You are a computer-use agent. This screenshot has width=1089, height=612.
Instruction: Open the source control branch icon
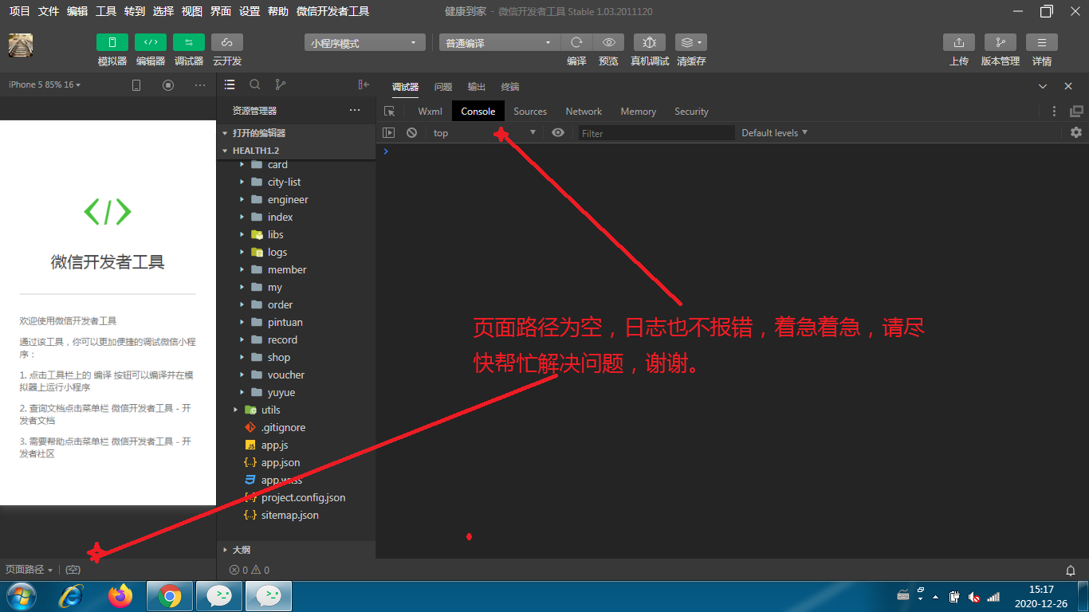pyautogui.click(x=280, y=84)
